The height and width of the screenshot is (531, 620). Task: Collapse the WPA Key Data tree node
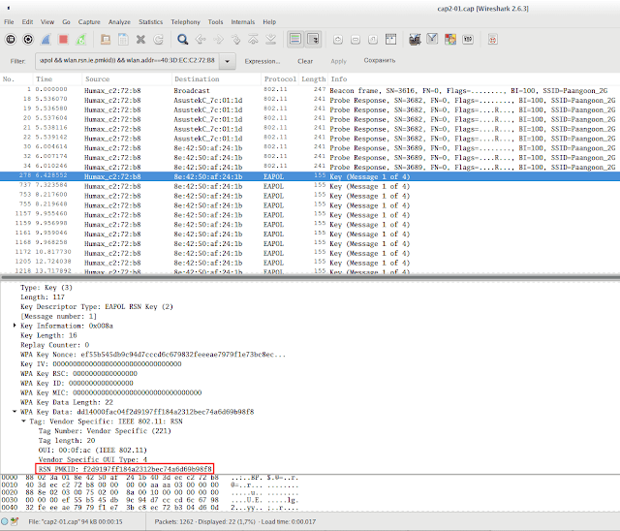pyautogui.click(x=15, y=412)
